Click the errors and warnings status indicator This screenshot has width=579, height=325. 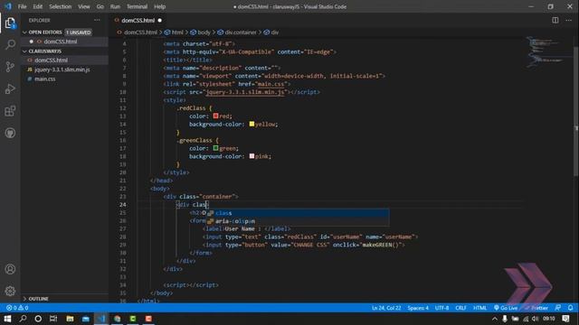(x=17, y=308)
